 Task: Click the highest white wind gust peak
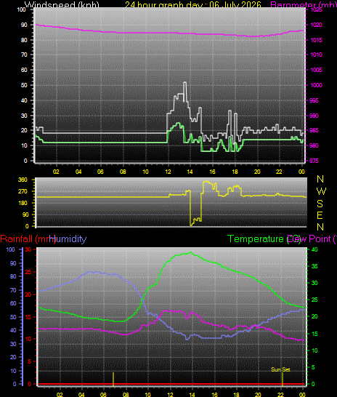click(x=184, y=82)
